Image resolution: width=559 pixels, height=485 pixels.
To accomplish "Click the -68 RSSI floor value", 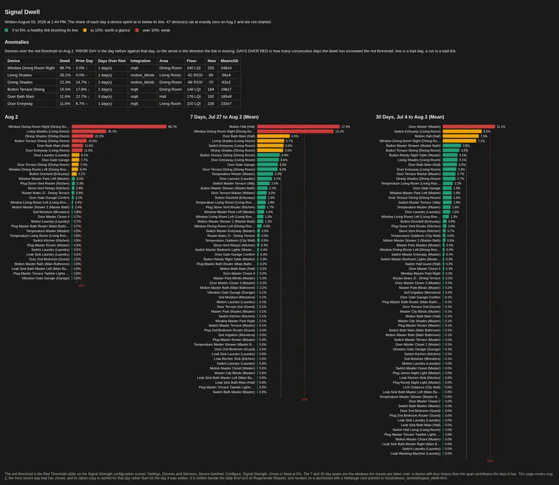I will point(195,82).
